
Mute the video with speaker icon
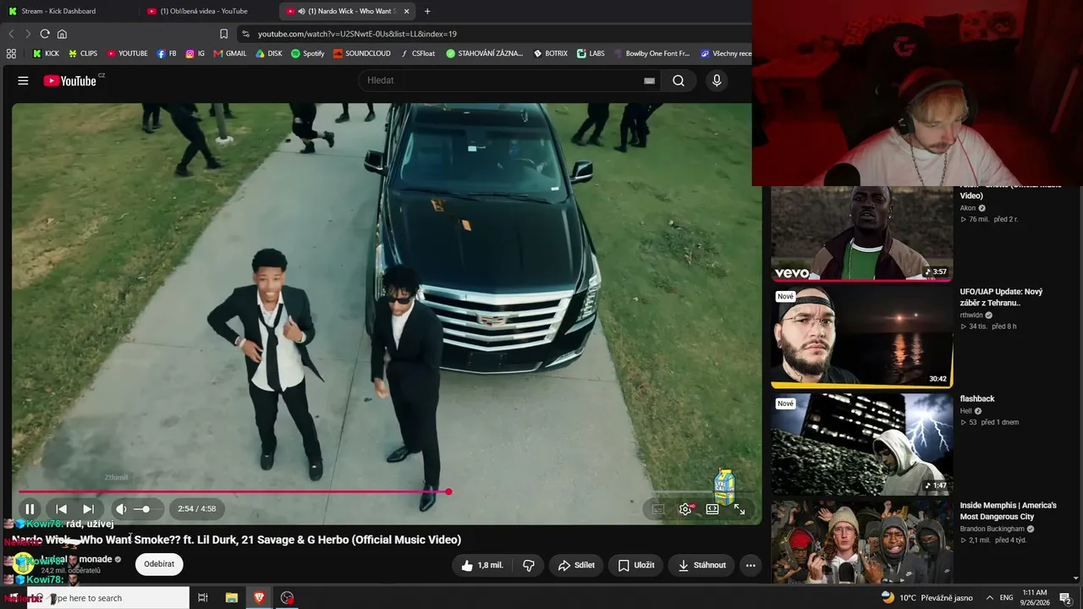click(x=121, y=509)
